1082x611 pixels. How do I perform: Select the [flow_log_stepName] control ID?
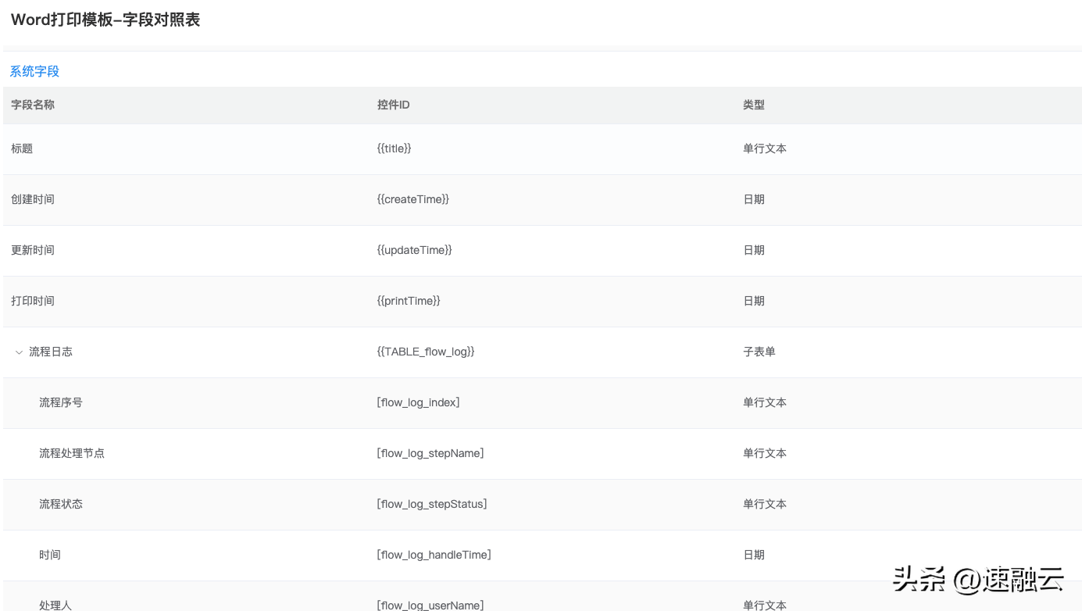click(430, 453)
